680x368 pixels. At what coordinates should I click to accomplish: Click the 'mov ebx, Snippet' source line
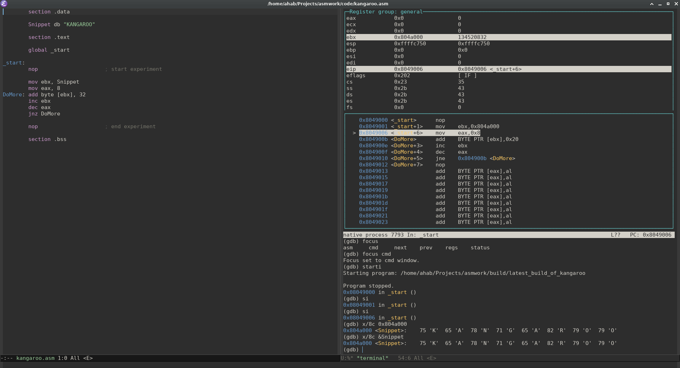(x=54, y=82)
